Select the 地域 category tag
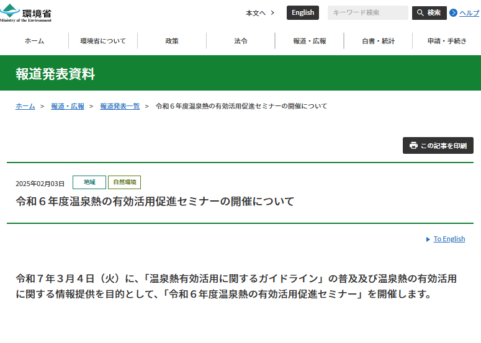Screen dimensions: 481x343 [89, 182]
